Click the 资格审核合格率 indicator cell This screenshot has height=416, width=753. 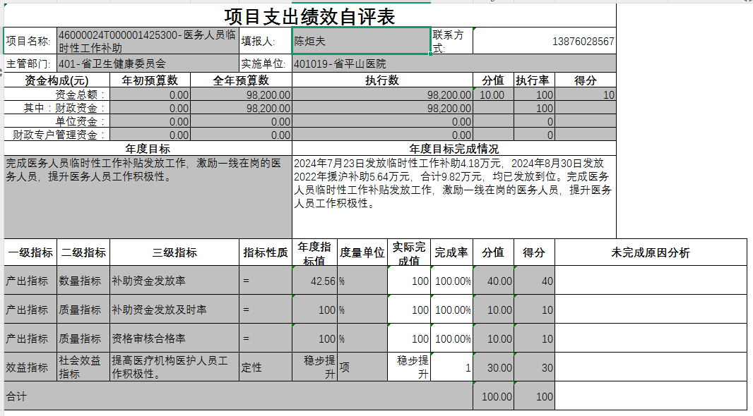pos(174,338)
